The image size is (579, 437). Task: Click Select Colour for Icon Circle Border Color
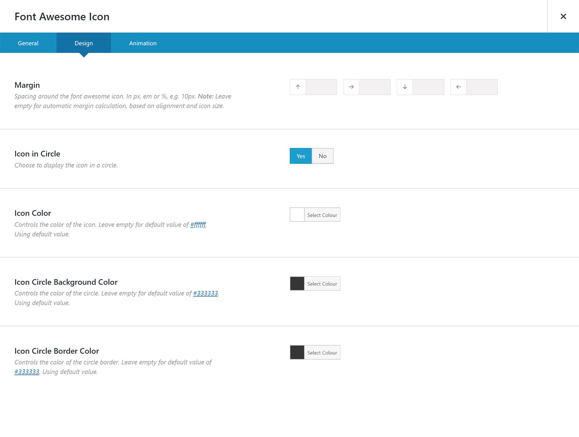click(x=322, y=352)
